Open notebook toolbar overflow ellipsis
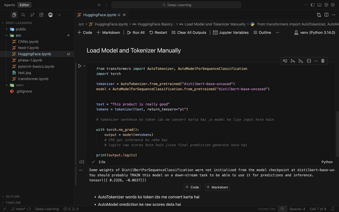Image resolution: width=339 pixels, height=212 pixels. [277, 33]
